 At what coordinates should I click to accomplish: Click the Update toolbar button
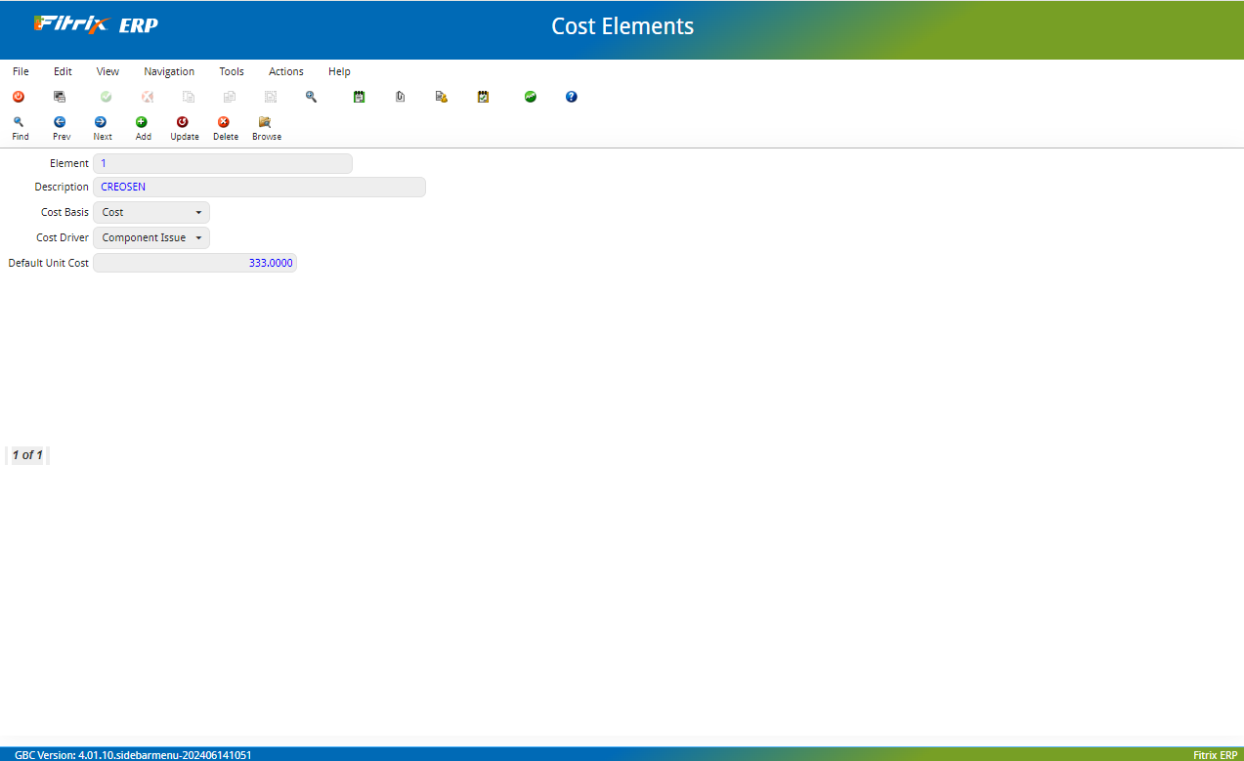click(184, 128)
